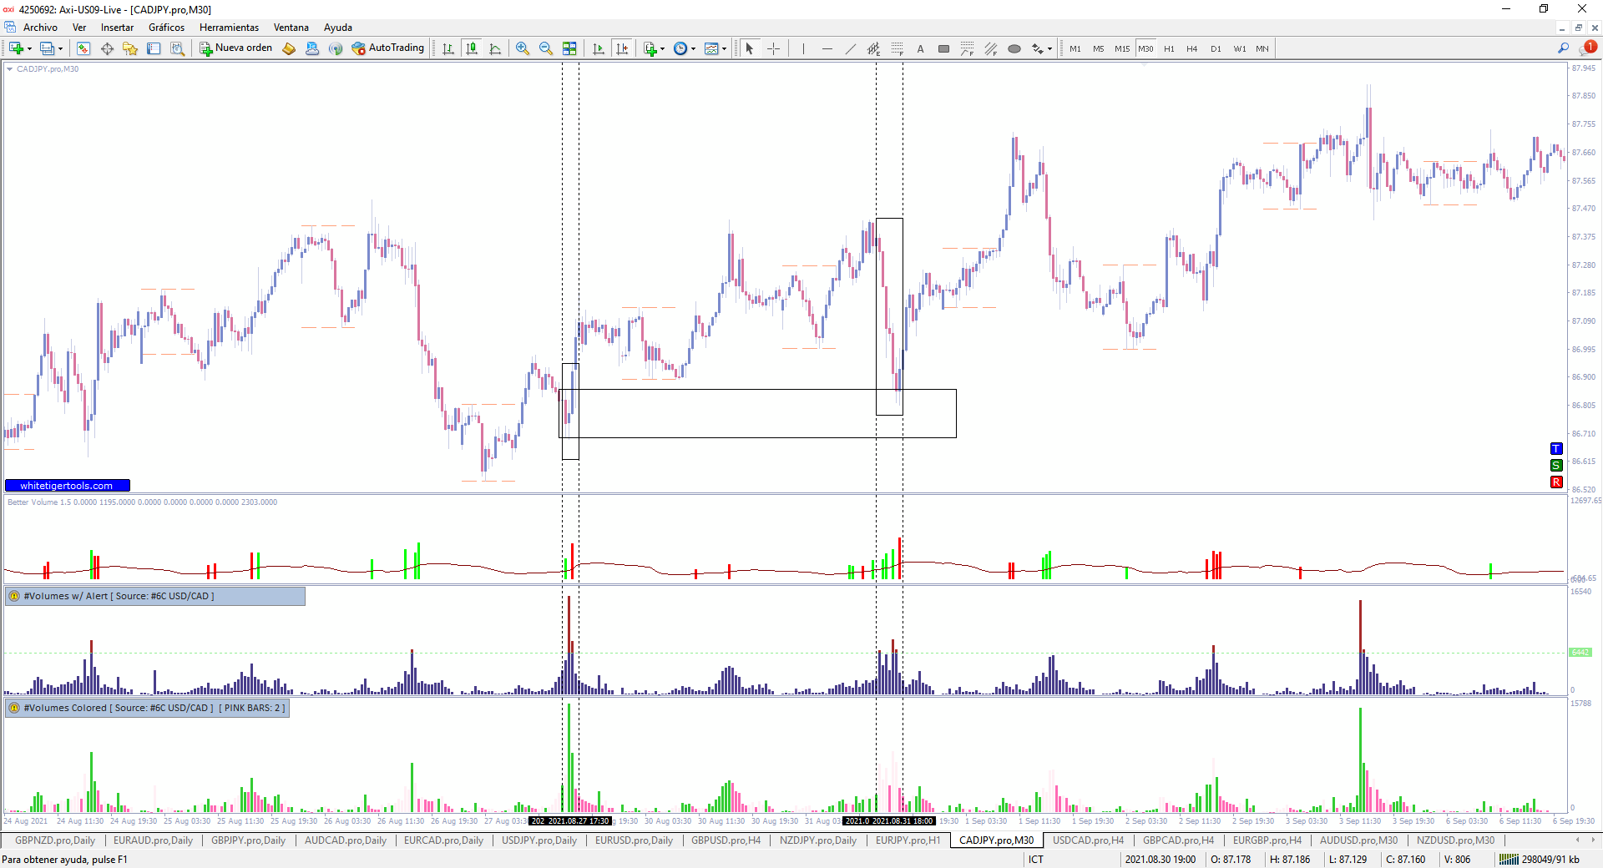Screen dimensions: 1603x868
Task: Toggle bar chart mode
Action: 448,48
